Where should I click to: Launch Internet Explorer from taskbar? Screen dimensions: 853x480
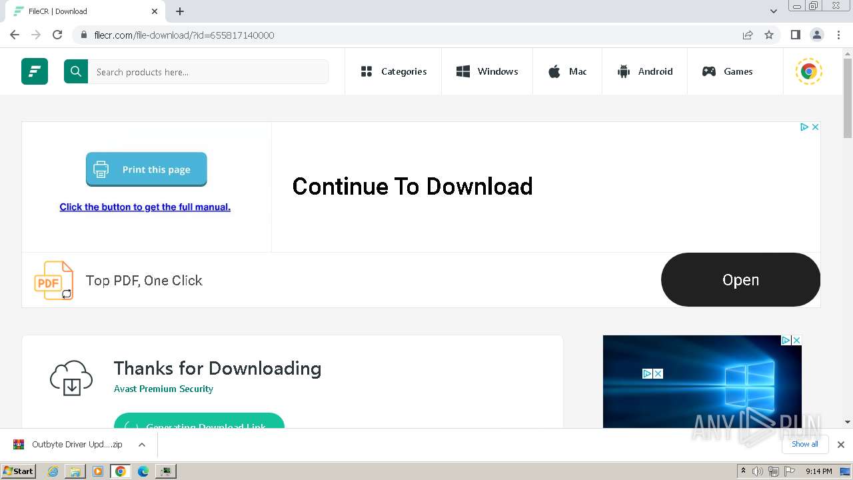pos(53,471)
